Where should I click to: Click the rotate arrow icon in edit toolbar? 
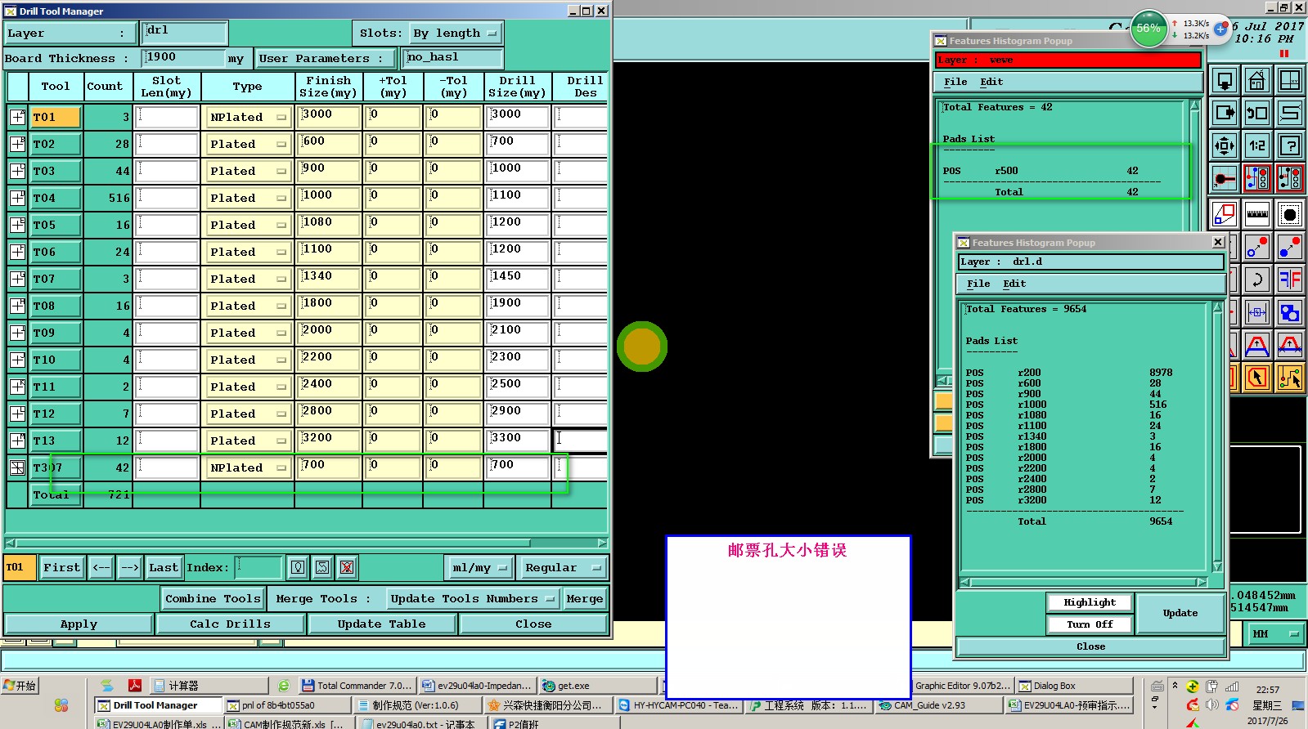point(1256,280)
